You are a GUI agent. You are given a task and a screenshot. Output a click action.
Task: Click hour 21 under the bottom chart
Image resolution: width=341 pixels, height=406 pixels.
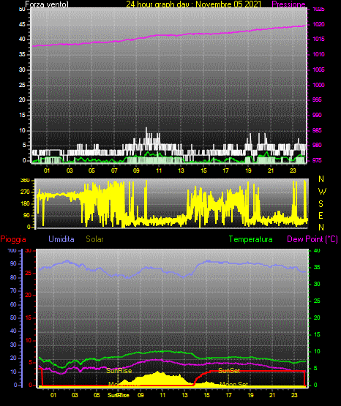tap(272, 395)
